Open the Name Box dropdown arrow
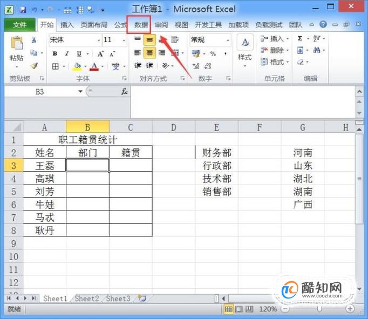The image size is (368, 319). 80,92
